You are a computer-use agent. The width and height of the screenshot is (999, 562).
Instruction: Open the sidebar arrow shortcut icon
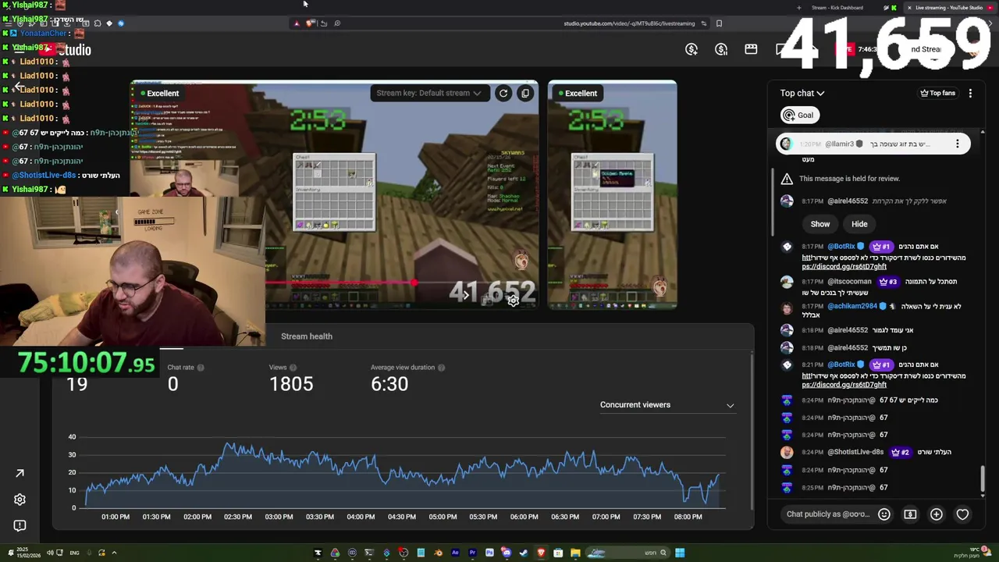tap(20, 473)
